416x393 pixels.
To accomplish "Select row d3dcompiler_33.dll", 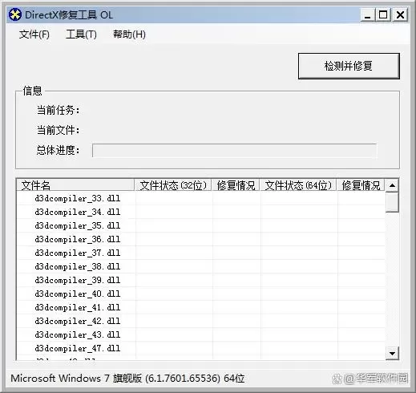I will [201, 198].
